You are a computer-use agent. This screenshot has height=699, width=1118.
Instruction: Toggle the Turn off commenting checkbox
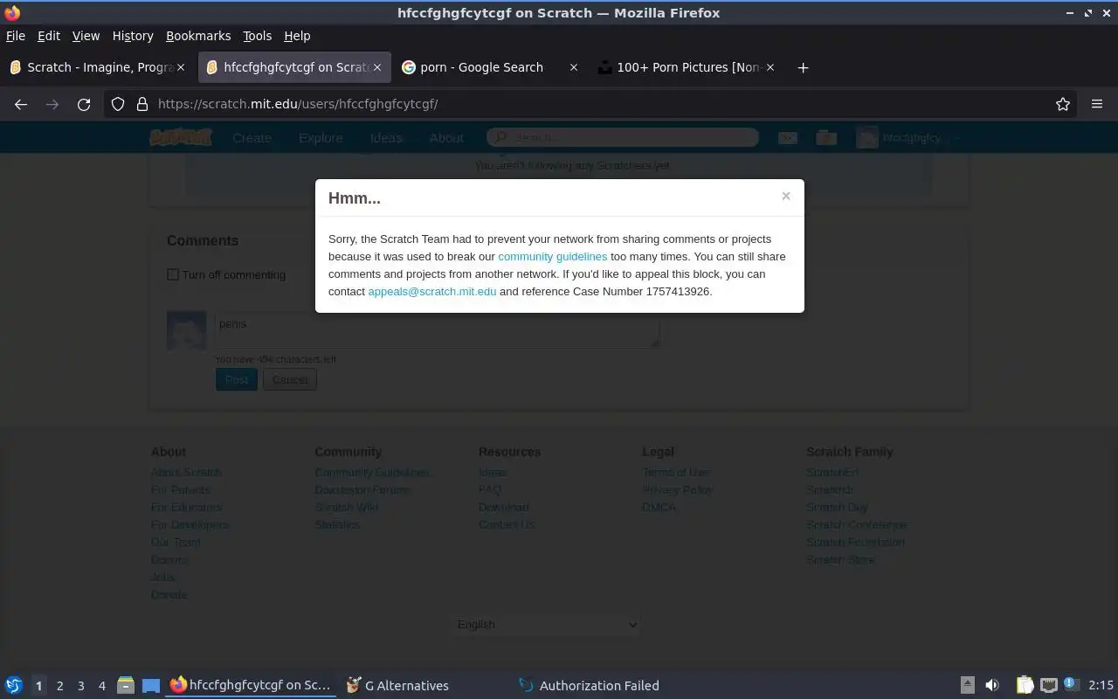point(173,274)
